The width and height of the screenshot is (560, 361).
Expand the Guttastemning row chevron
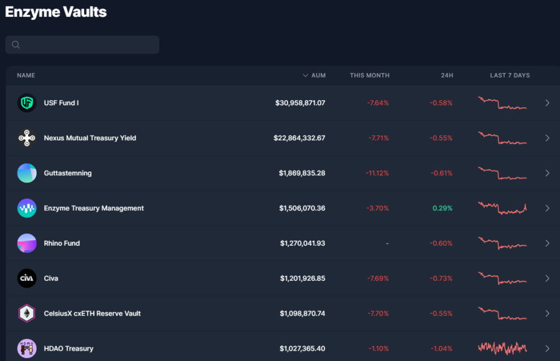[x=547, y=173]
